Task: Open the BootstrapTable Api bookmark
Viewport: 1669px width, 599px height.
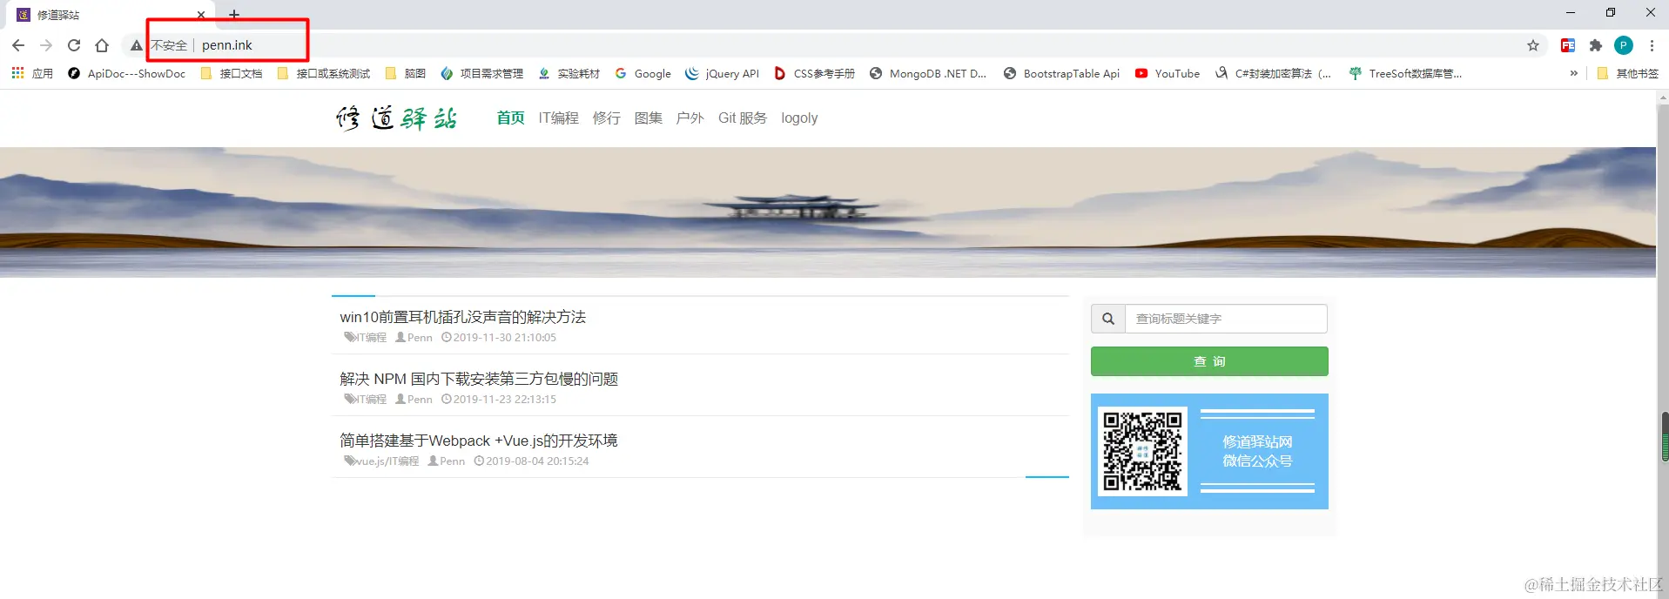Action: tap(1062, 73)
